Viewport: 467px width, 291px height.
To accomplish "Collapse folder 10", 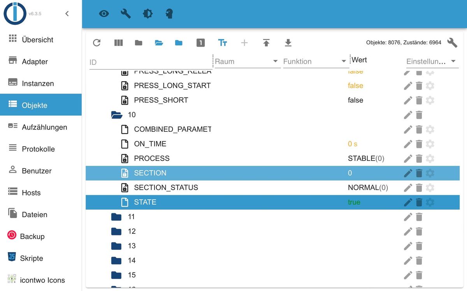I will point(117,115).
